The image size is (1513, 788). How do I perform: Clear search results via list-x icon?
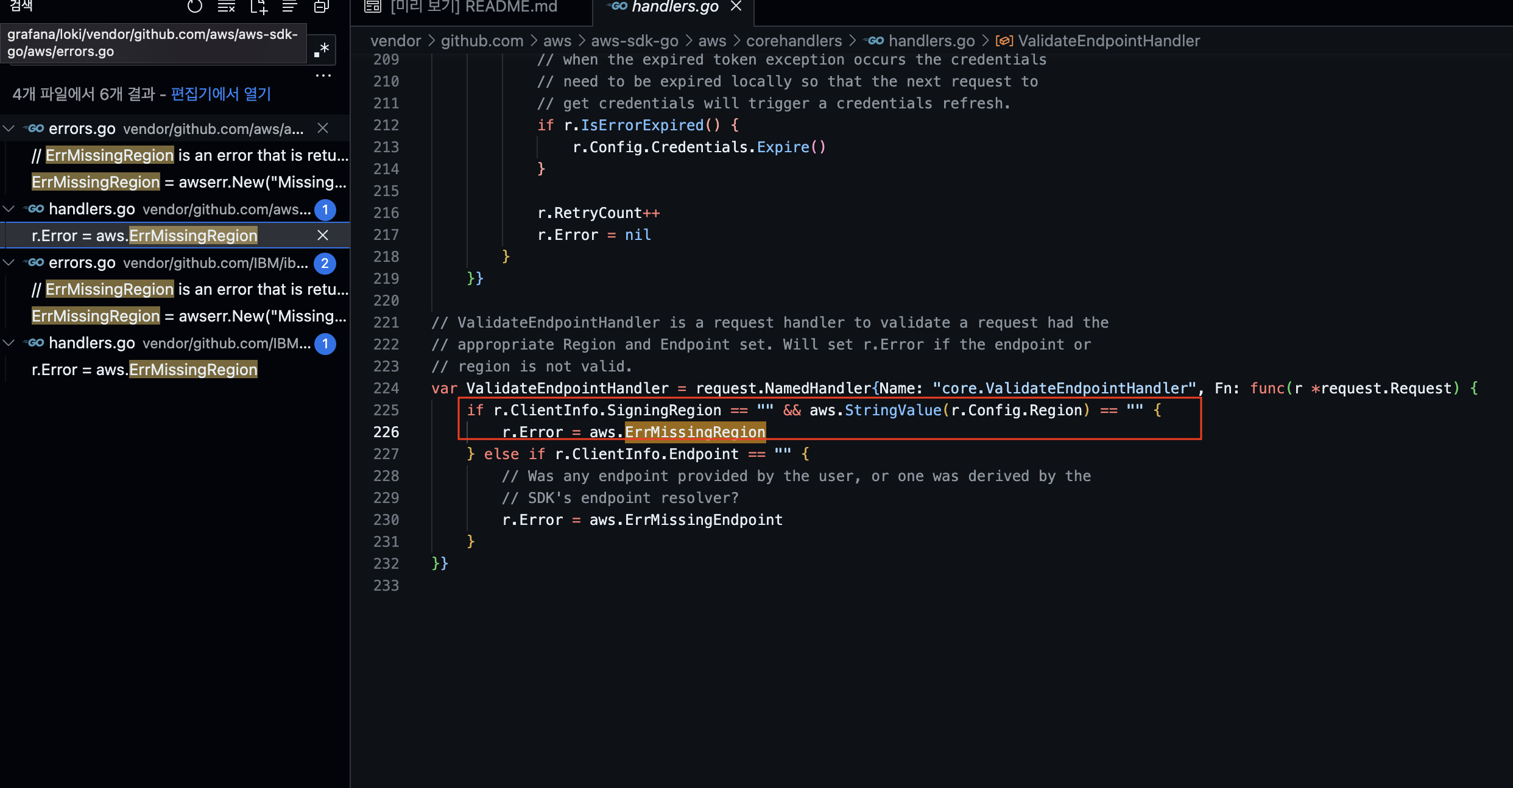pos(227,7)
